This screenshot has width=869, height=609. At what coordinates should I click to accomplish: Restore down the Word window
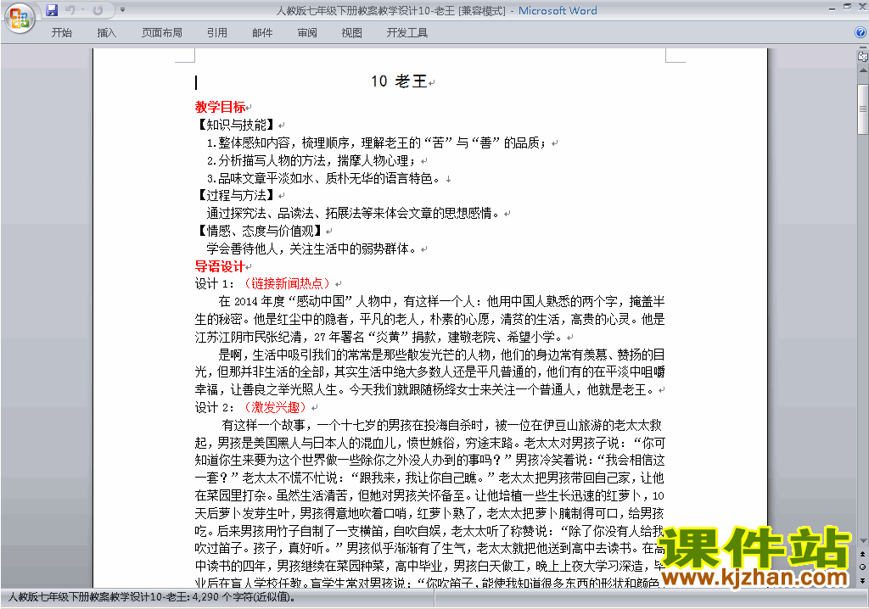847,7
